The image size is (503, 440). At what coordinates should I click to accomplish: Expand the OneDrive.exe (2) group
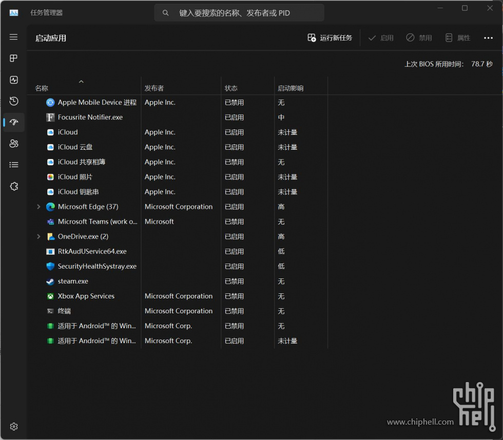[38, 236]
